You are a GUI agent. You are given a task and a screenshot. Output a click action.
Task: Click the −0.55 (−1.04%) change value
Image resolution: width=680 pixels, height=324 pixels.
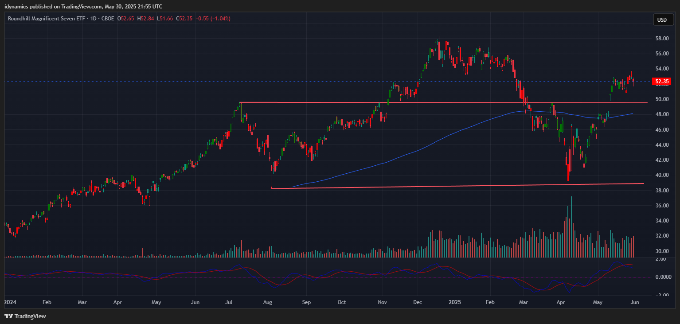213,19
